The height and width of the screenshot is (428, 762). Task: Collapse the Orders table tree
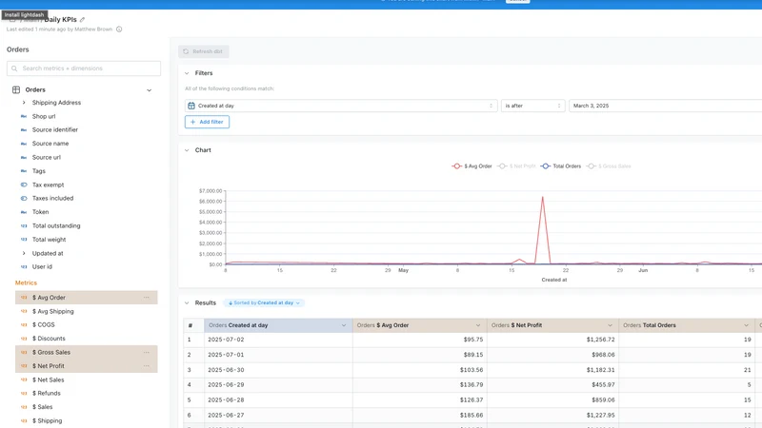tap(150, 90)
